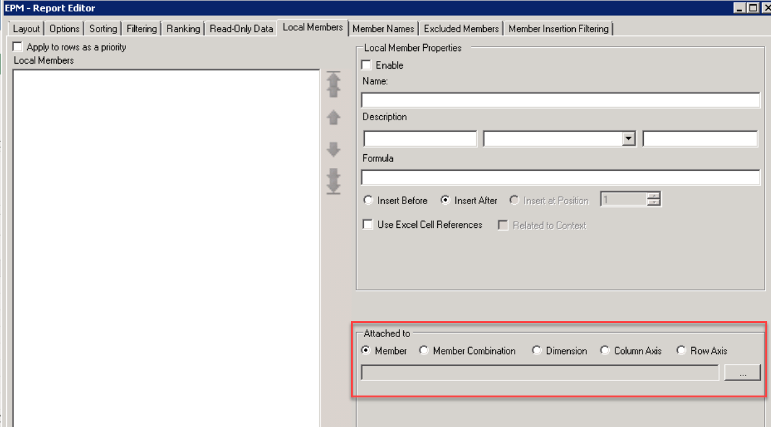This screenshot has height=427, width=771.
Task: Switch to the Member Names tab
Action: [x=384, y=28]
